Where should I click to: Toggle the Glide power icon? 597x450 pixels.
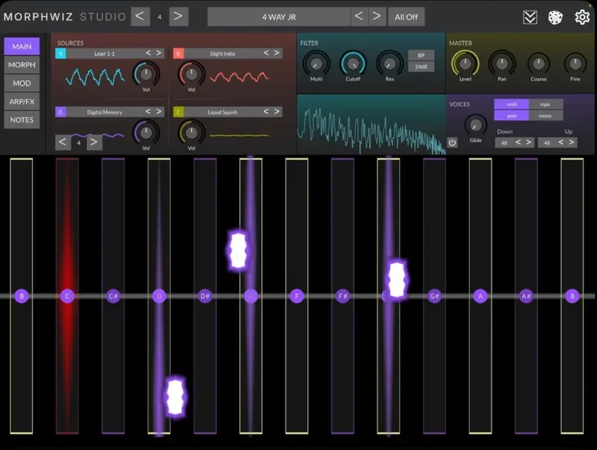[452, 142]
